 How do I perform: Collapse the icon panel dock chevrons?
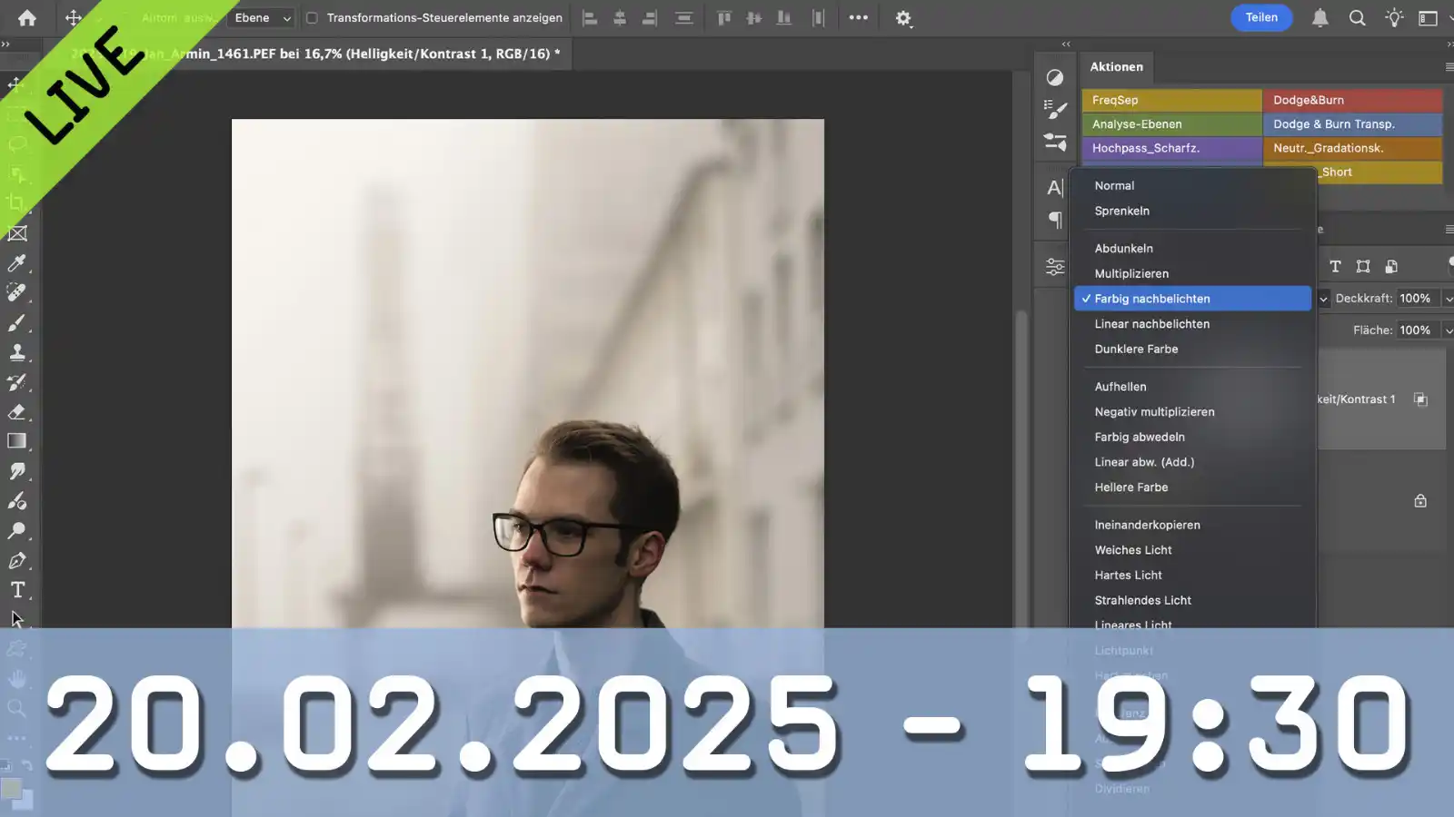(1066, 44)
